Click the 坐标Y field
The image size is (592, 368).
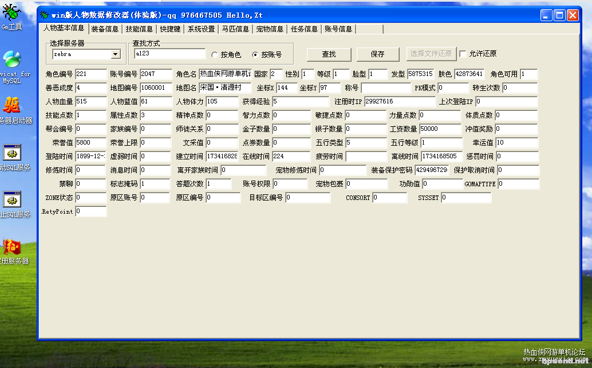coord(330,88)
